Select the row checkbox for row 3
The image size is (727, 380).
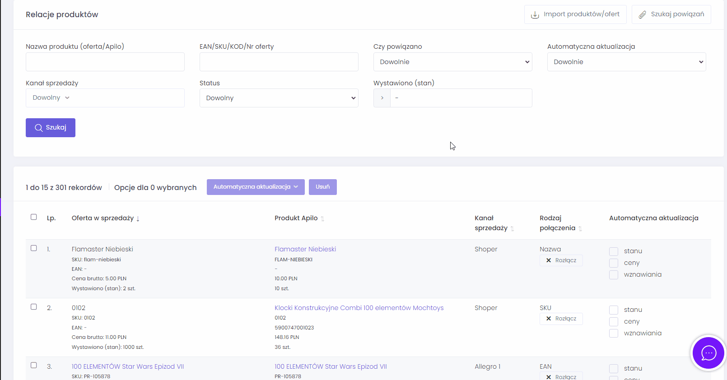coord(34,366)
